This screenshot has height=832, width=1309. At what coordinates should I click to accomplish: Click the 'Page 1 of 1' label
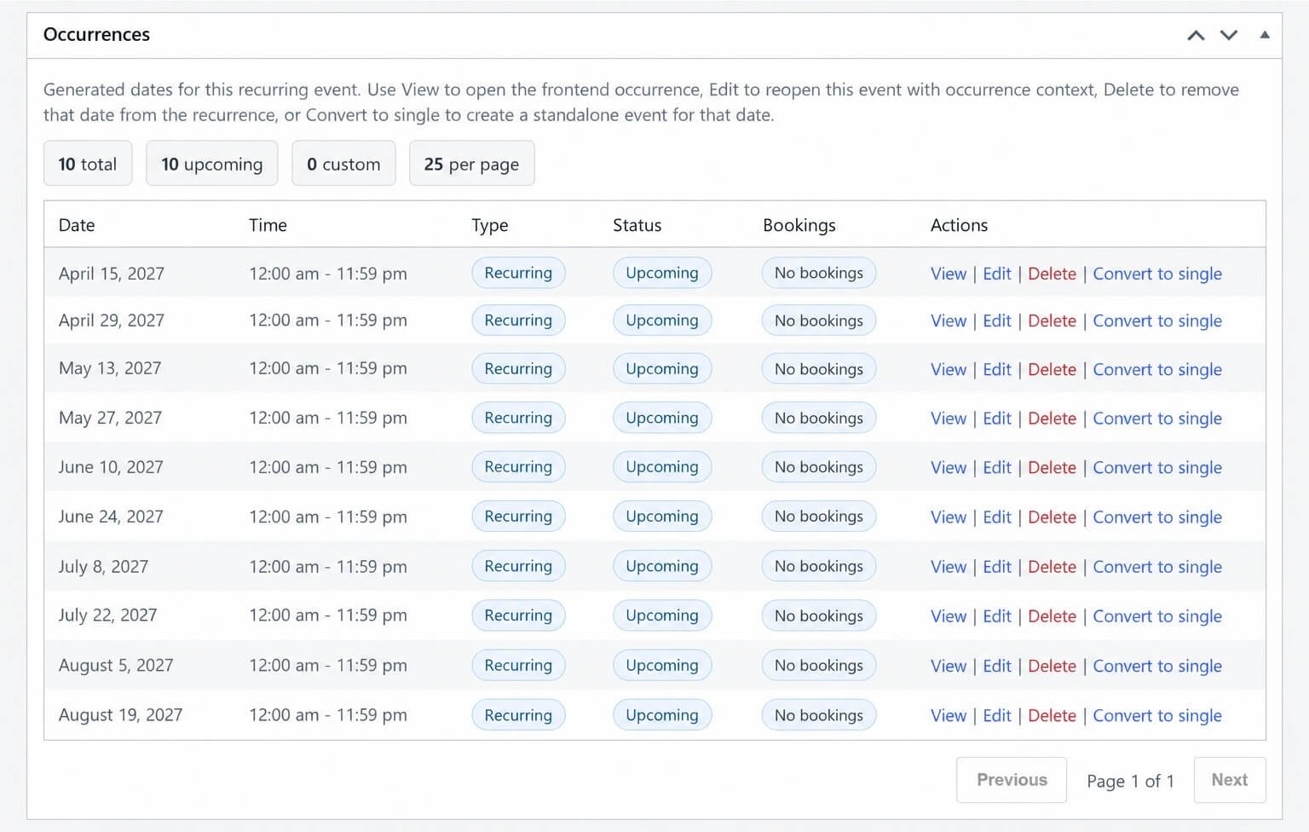1130,781
